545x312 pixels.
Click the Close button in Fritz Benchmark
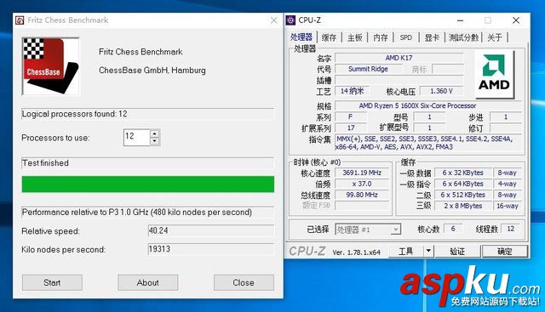click(x=244, y=282)
